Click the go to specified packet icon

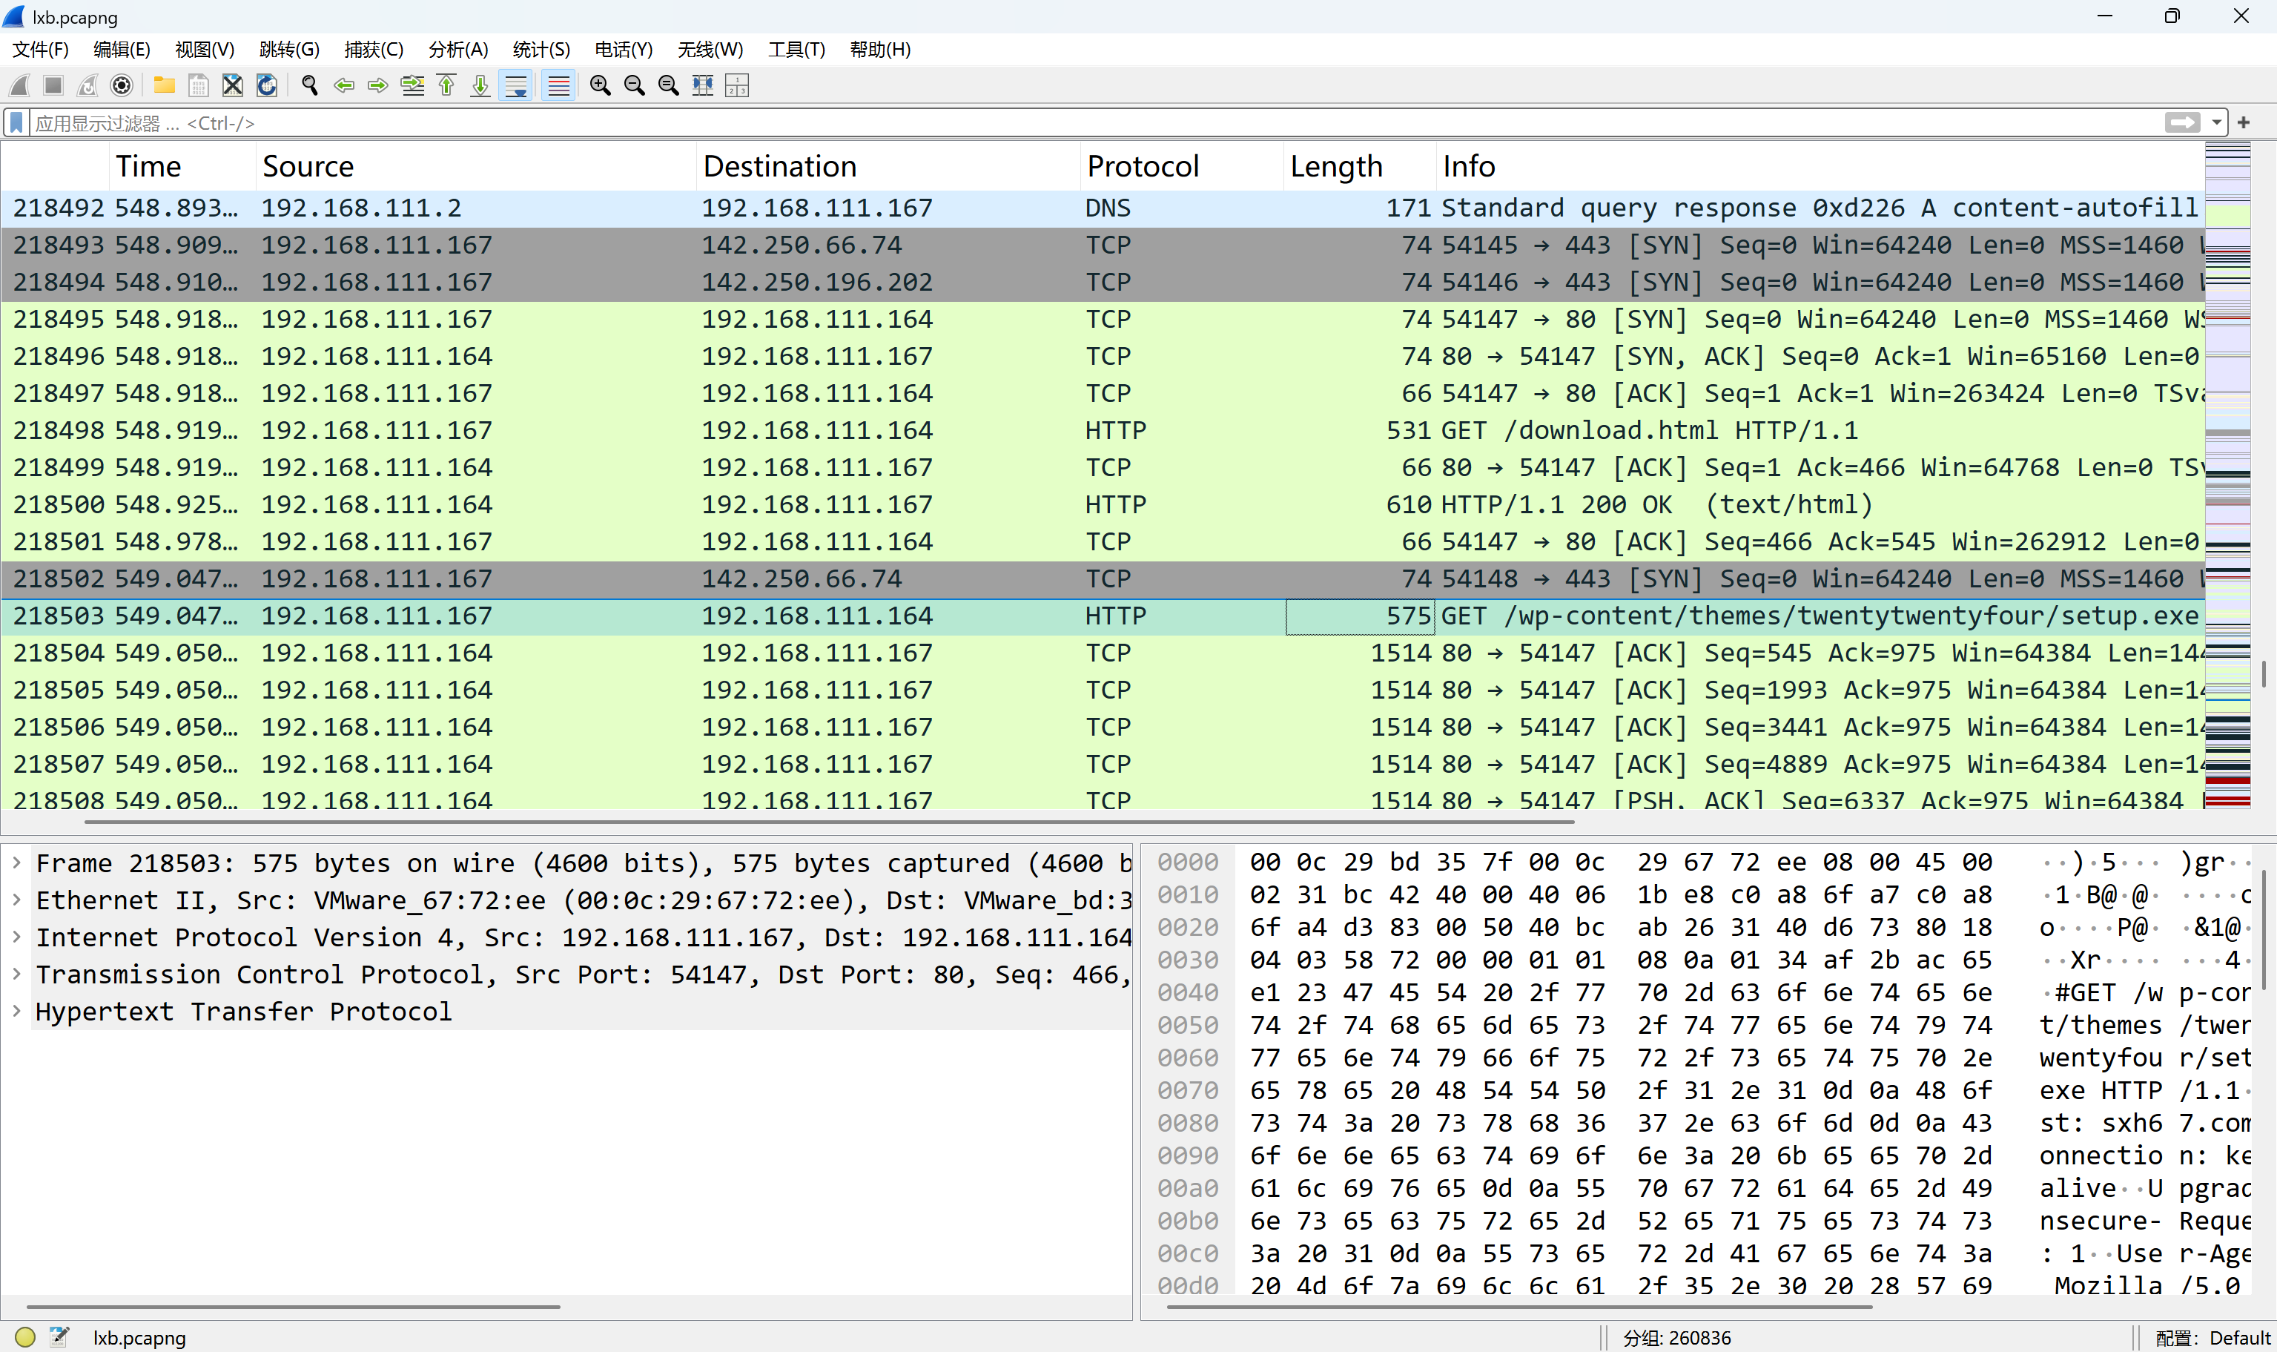pyautogui.click(x=412, y=85)
